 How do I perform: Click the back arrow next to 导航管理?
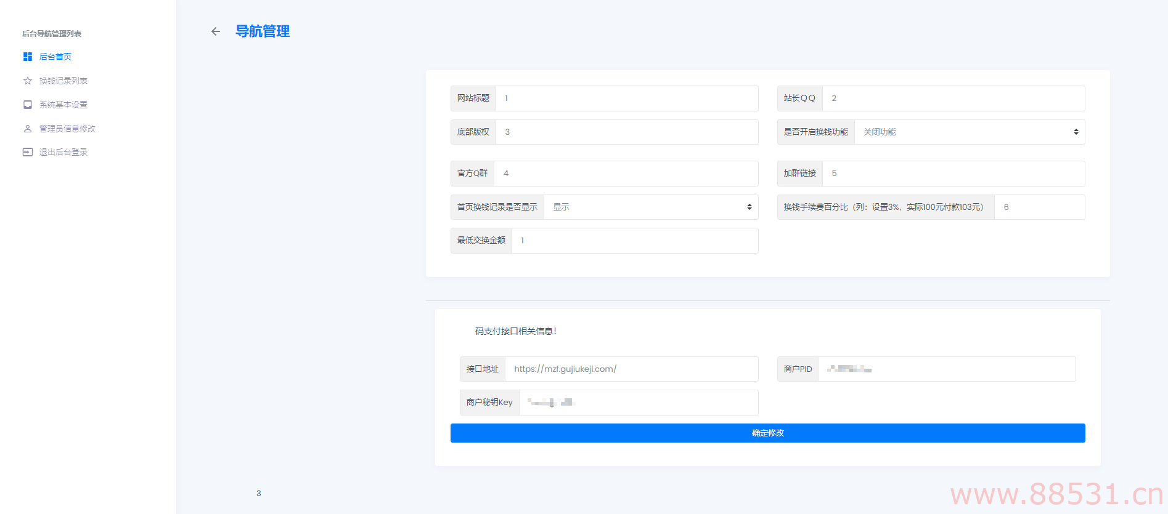(216, 31)
